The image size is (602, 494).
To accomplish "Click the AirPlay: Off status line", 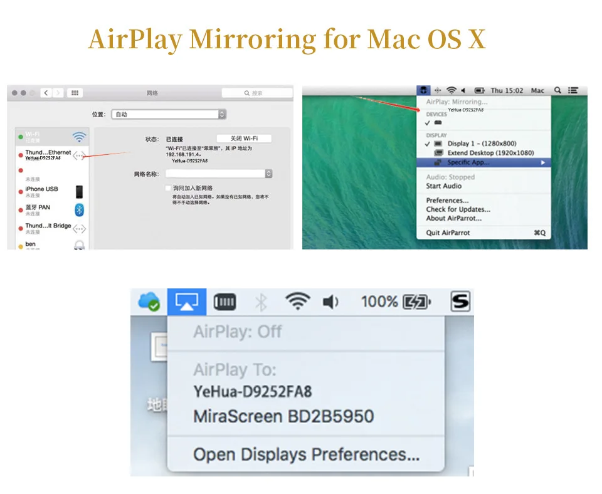I will (x=237, y=332).
